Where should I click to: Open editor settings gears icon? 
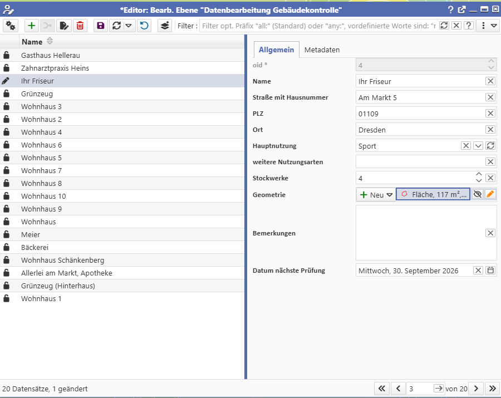[x=11, y=26]
